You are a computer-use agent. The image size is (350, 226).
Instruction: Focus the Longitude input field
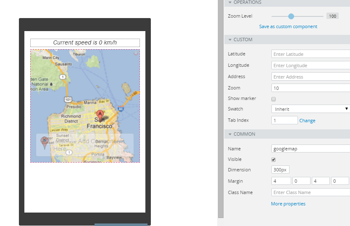point(311,66)
